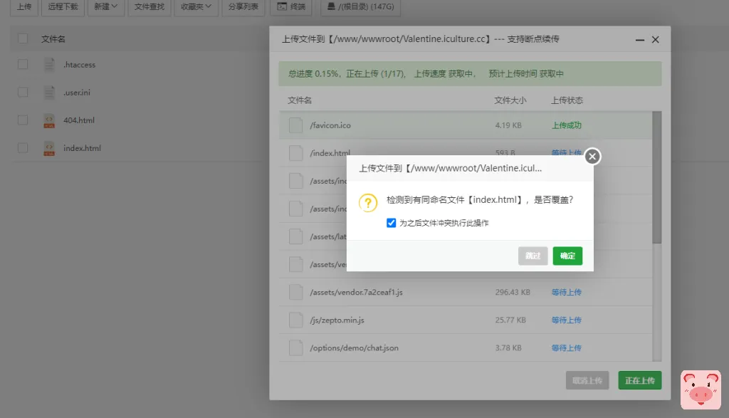The height and width of the screenshot is (418, 729).
Task: Close the upload files window
Action: (656, 40)
